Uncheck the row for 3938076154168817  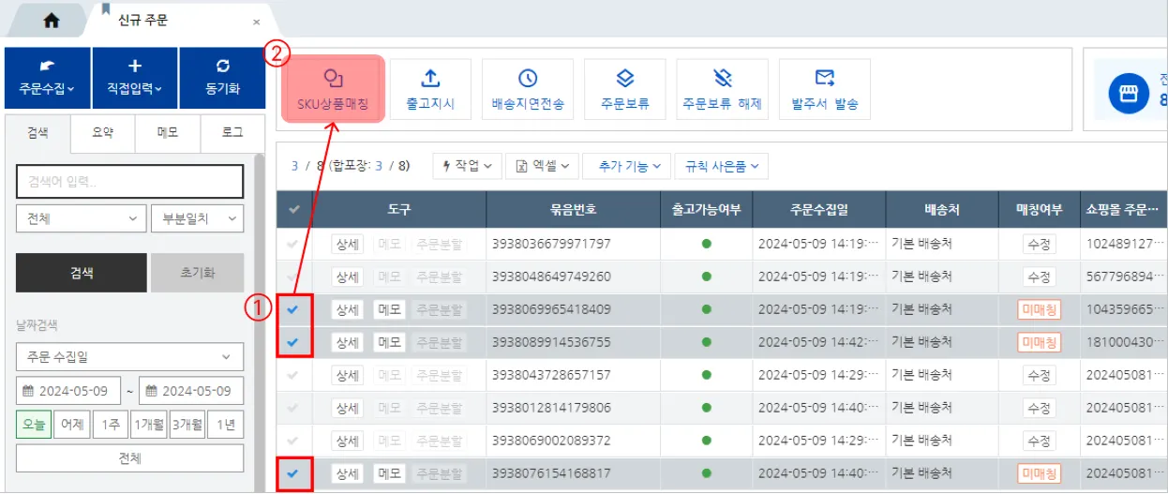[293, 473]
